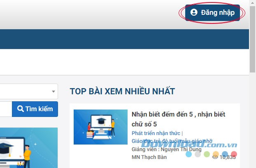
Task: Click the Đăng nhập text label
Action: (218, 13)
